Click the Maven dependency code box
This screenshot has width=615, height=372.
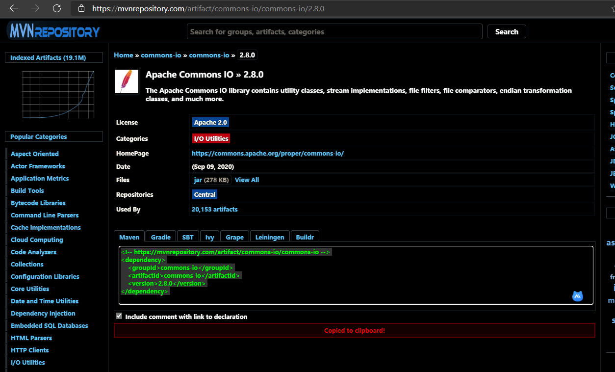pyautogui.click(x=356, y=275)
